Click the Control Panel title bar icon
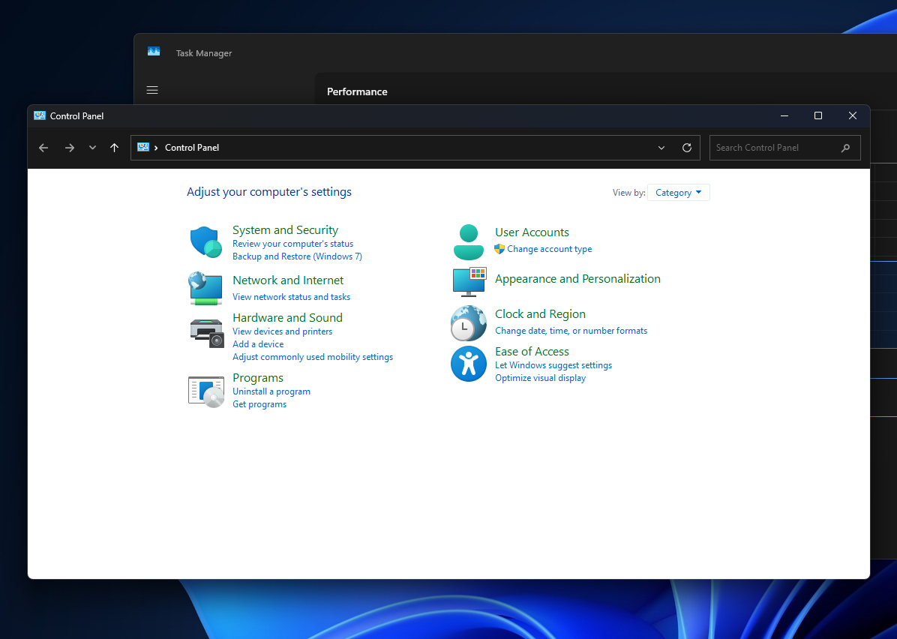Viewport: 897px width, 639px height. click(x=40, y=115)
